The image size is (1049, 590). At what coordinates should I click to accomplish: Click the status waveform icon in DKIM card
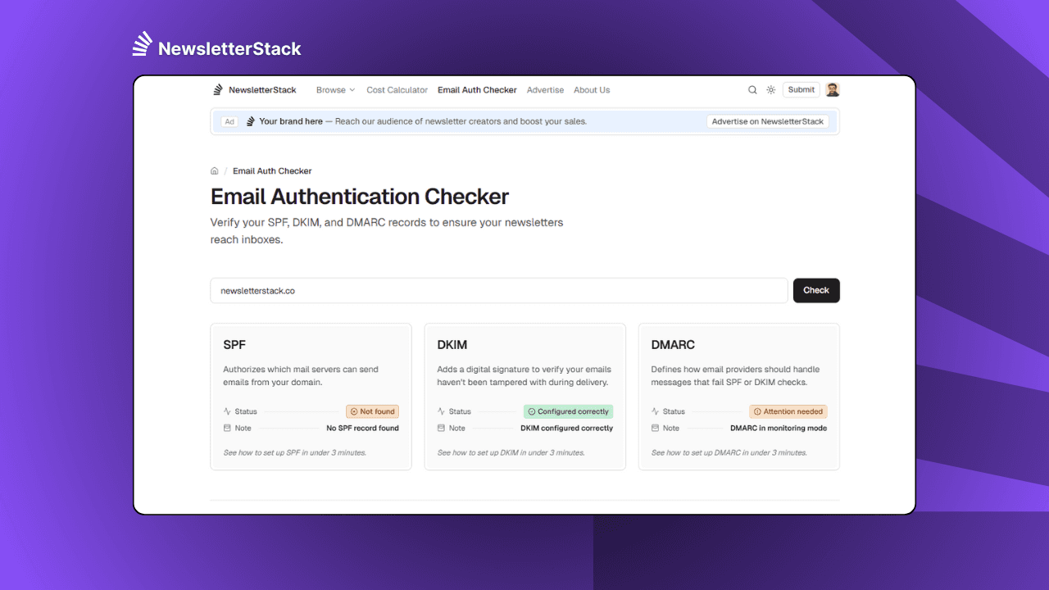[x=440, y=411]
